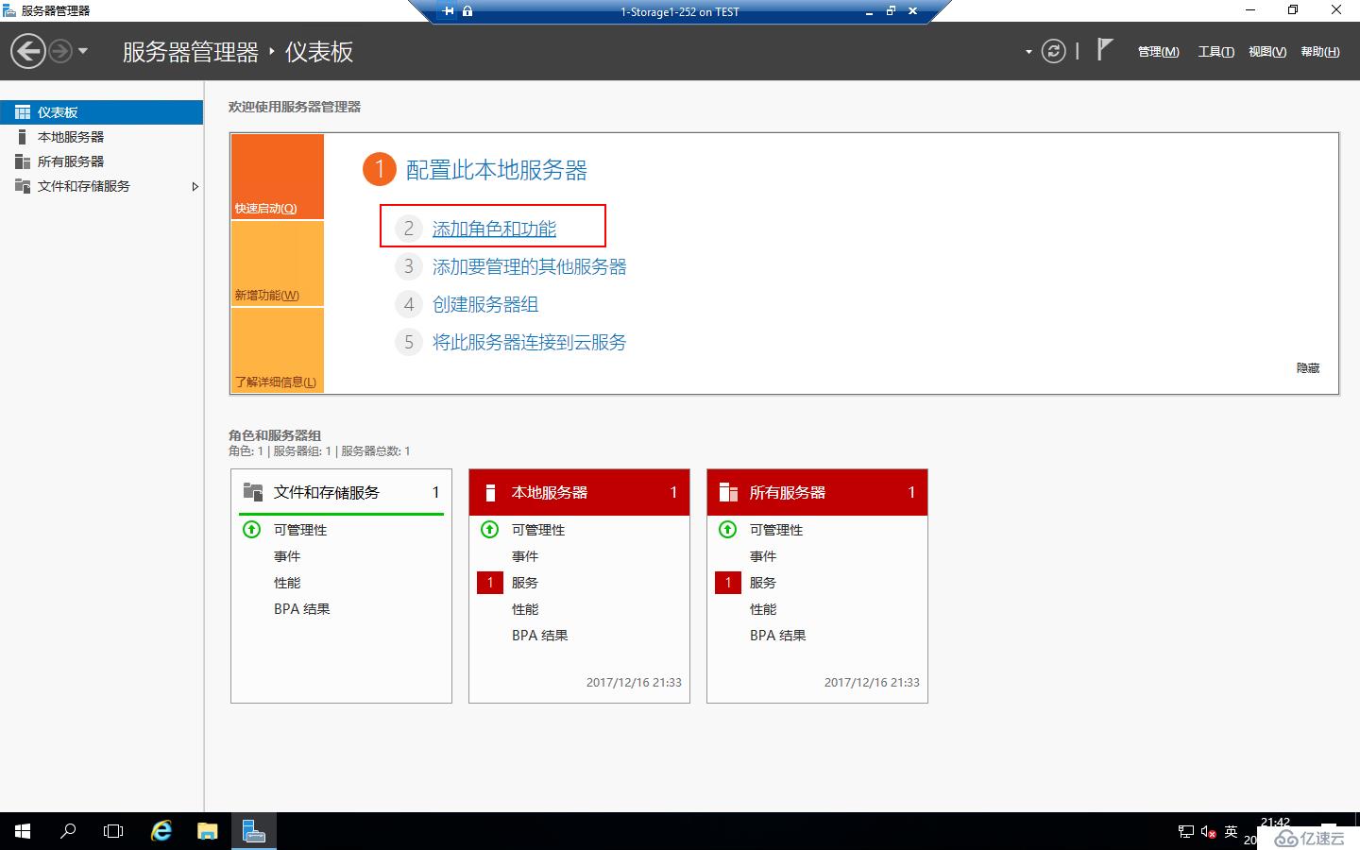Image resolution: width=1360 pixels, height=850 pixels.
Task: Click the 隐藏 link on welcome tile
Action: [x=1308, y=368]
